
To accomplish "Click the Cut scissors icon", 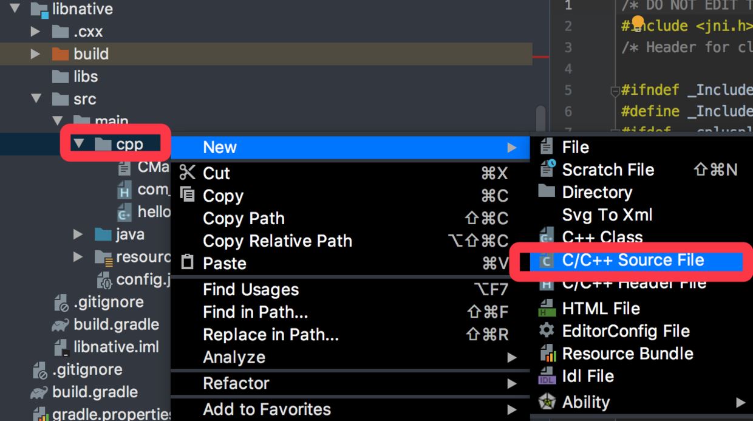I will (x=188, y=173).
